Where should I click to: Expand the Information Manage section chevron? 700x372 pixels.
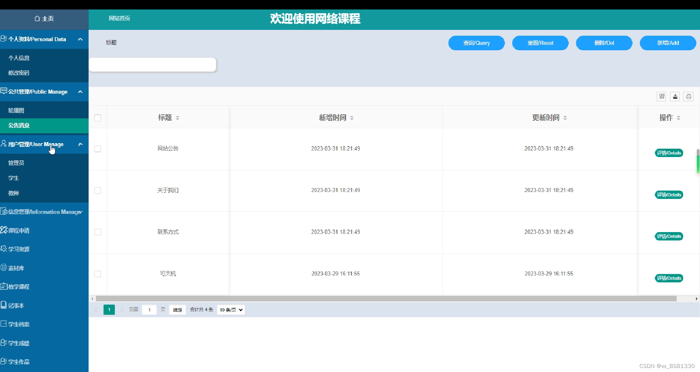[81, 212]
